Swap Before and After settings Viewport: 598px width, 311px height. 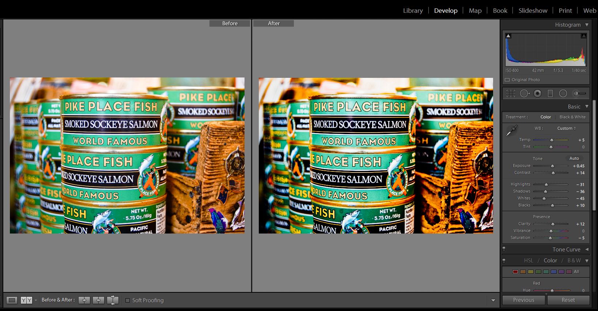pyautogui.click(x=113, y=300)
